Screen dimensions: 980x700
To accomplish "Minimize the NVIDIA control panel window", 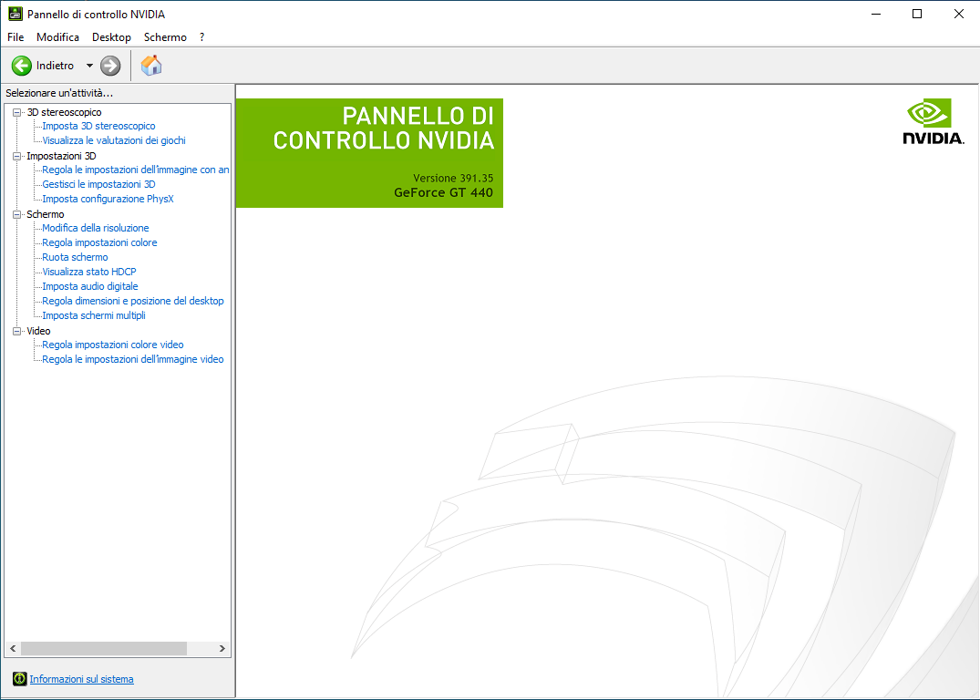I will click(x=876, y=14).
